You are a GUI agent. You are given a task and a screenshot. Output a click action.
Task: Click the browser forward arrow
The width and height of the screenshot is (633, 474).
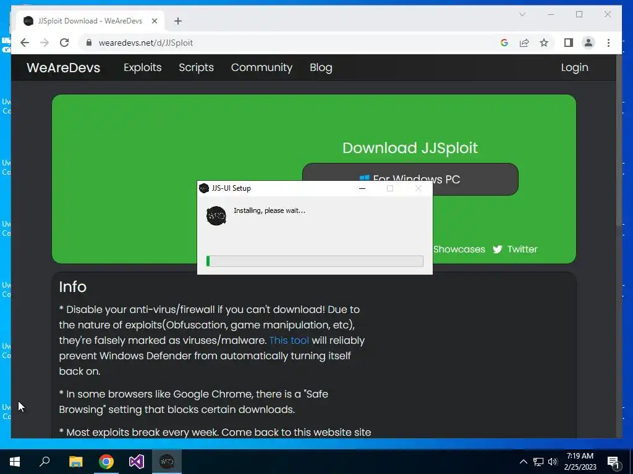[x=45, y=43]
